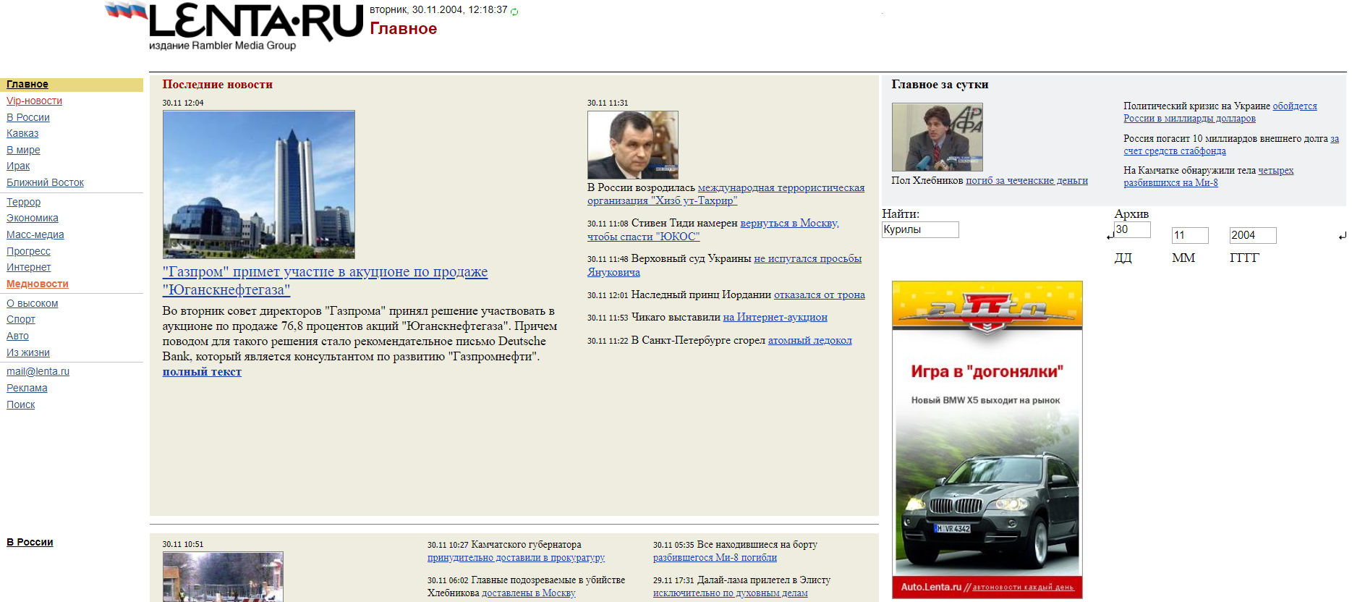The image size is (1352, 602).
Task: Focus the Найти search field containing Курилы
Action: (x=920, y=229)
